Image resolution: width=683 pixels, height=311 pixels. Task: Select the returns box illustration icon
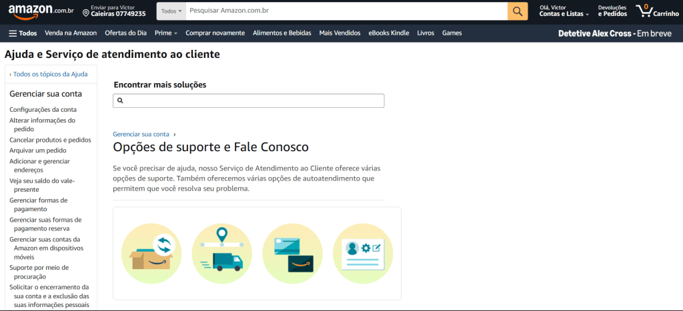(x=151, y=253)
